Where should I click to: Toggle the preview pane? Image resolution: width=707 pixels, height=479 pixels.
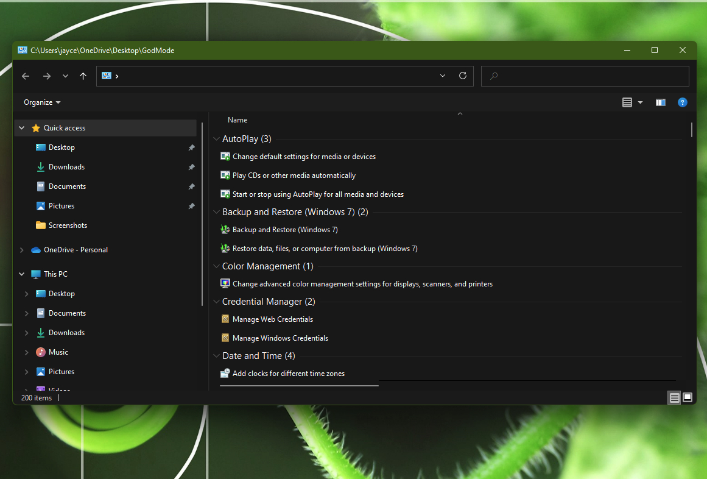tap(661, 102)
